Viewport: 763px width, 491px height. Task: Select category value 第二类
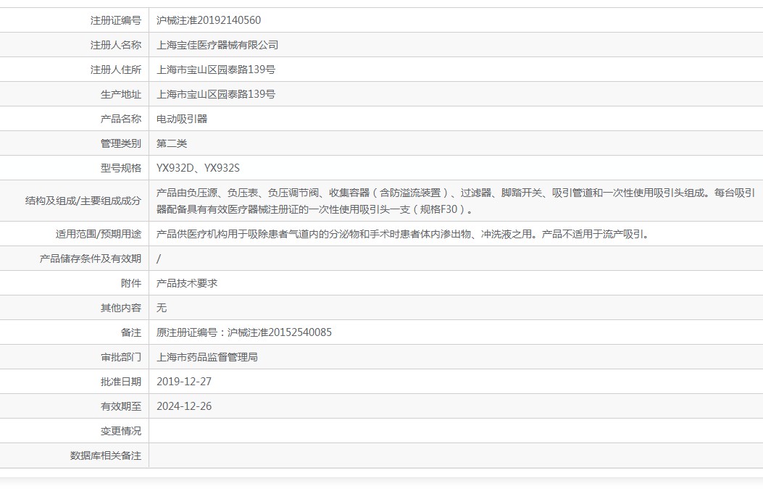click(171, 143)
